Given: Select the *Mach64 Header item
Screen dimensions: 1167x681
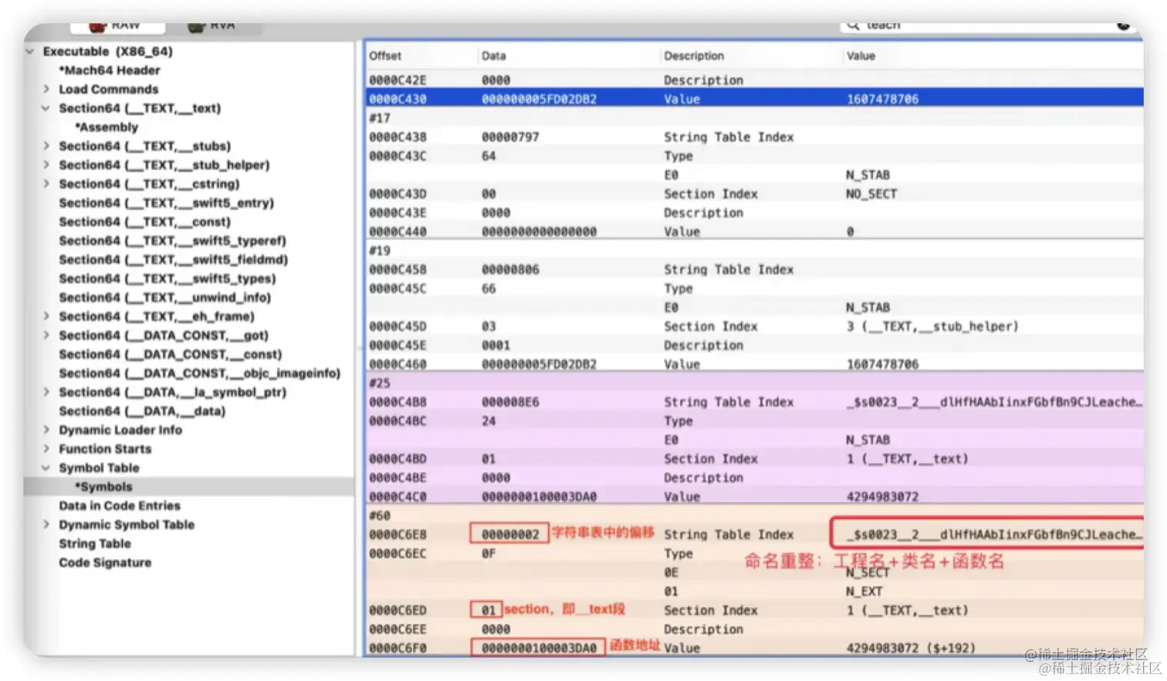Looking at the screenshot, I should pyautogui.click(x=110, y=70).
